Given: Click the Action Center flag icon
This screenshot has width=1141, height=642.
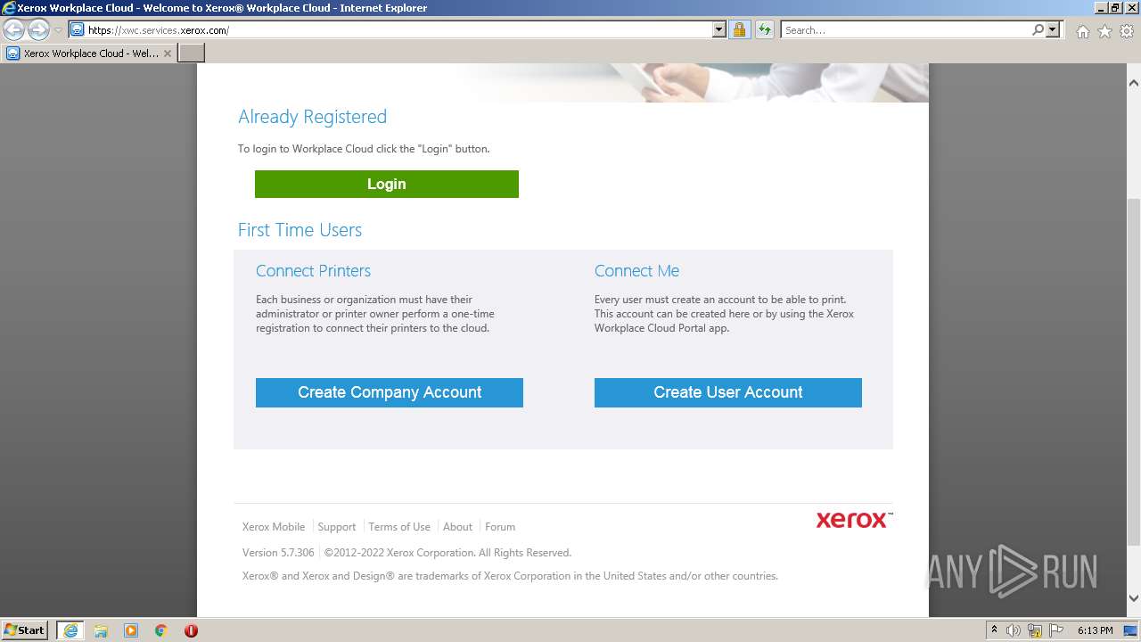Looking at the screenshot, I should pyautogui.click(x=1055, y=630).
